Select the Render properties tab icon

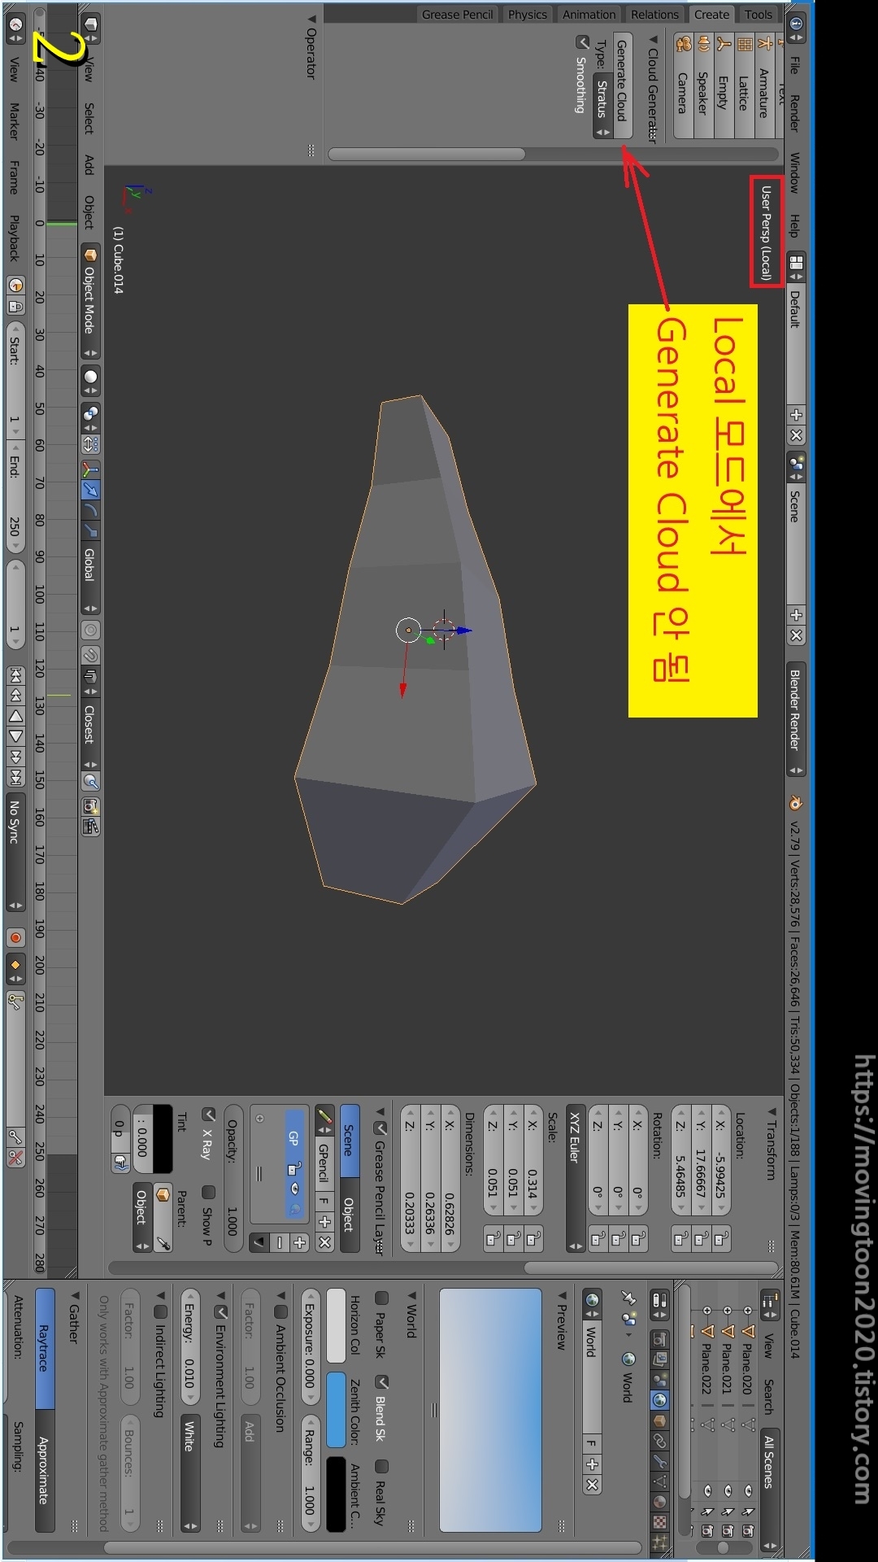(660, 1338)
